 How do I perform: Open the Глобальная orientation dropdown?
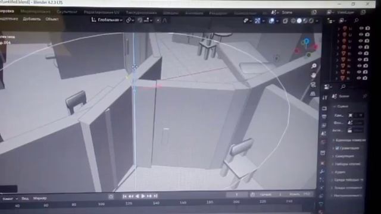pyautogui.click(x=107, y=20)
